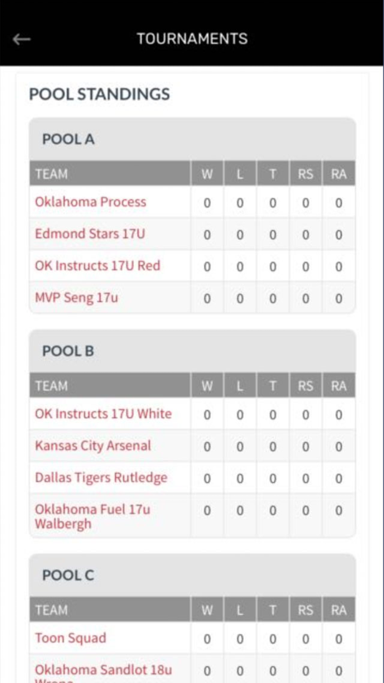Open Oklahoma Sandlot 18u team link

103,670
